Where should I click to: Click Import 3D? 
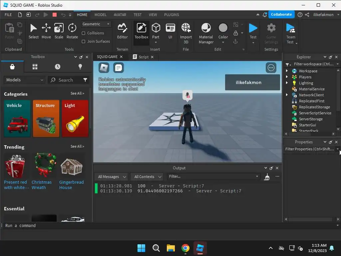point(186,33)
